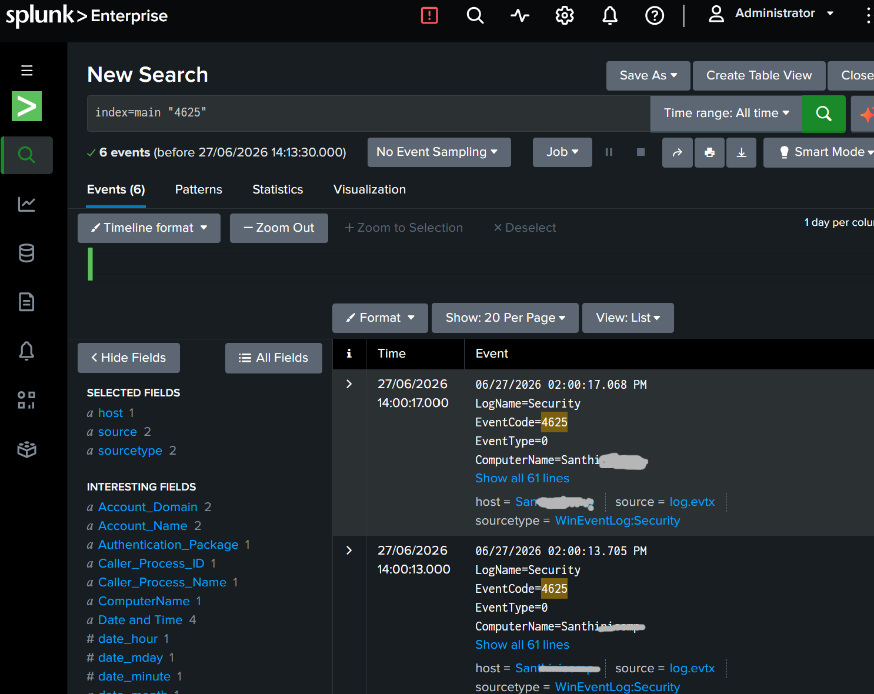Image resolution: width=874 pixels, height=694 pixels.
Task: Switch to the Statistics tab
Action: click(x=278, y=189)
